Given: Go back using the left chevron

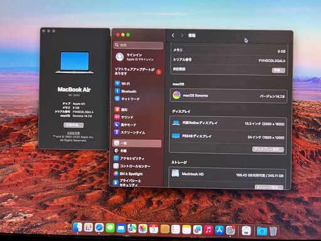Looking at the screenshot, I should click(173, 35).
